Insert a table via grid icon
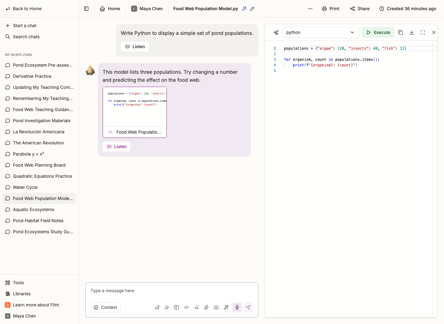Screen dimensions: 444x324 click(177, 307)
